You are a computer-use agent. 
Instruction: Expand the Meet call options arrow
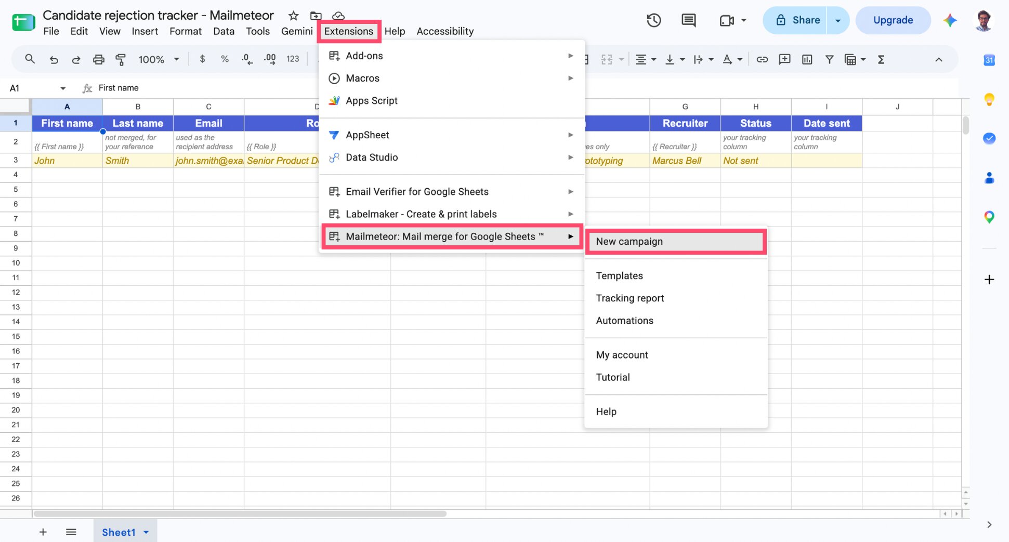point(743,20)
